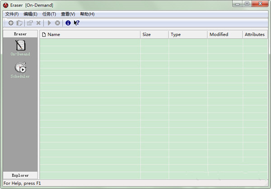
Task: Open the 编辑(E) menu
Action: [x=30, y=14]
